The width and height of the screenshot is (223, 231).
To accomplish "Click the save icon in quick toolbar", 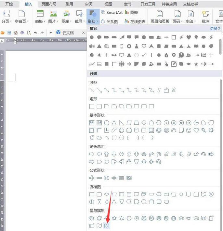I will pyautogui.click(x=9, y=33).
